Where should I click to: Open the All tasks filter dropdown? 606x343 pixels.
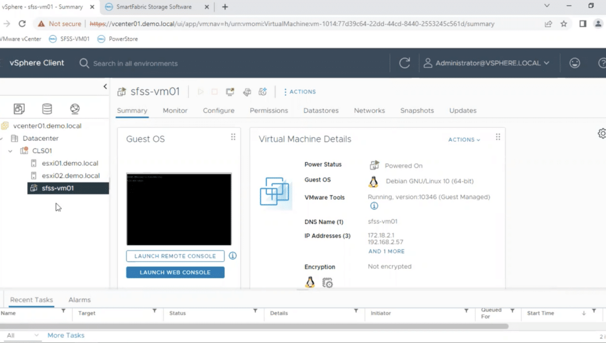[22, 335]
